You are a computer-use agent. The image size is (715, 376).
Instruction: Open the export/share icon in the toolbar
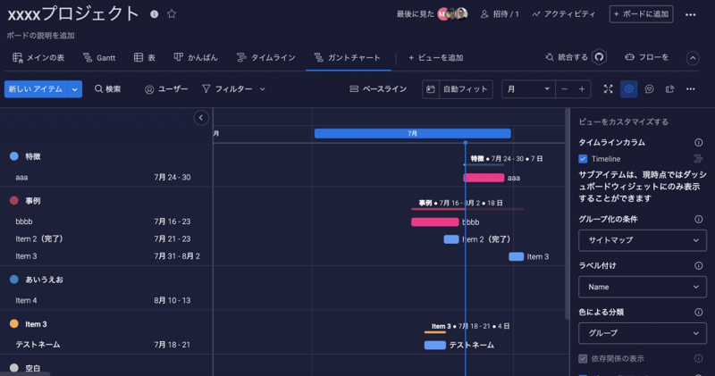pos(669,89)
